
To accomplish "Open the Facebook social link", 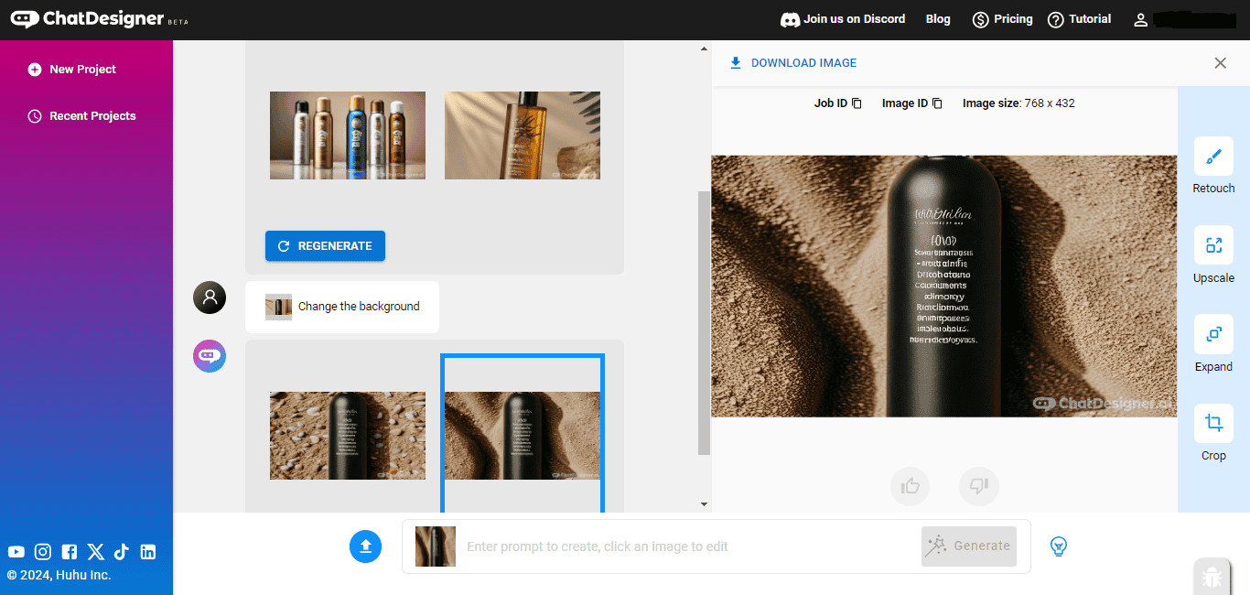I will pyautogui.click(x=70, y=551).
